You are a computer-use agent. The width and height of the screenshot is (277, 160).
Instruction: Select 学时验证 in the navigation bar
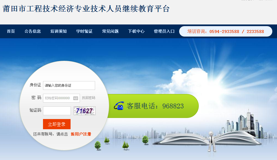click(x=84, y=31)
